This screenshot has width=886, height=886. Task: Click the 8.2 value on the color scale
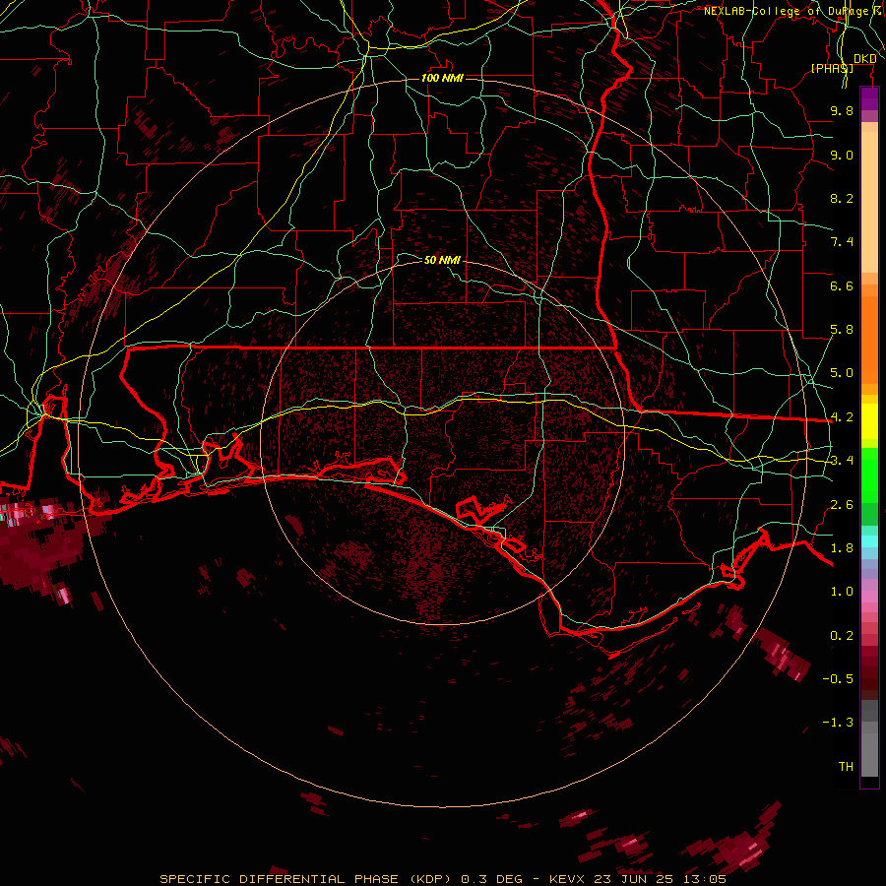[x=842, y=198]
